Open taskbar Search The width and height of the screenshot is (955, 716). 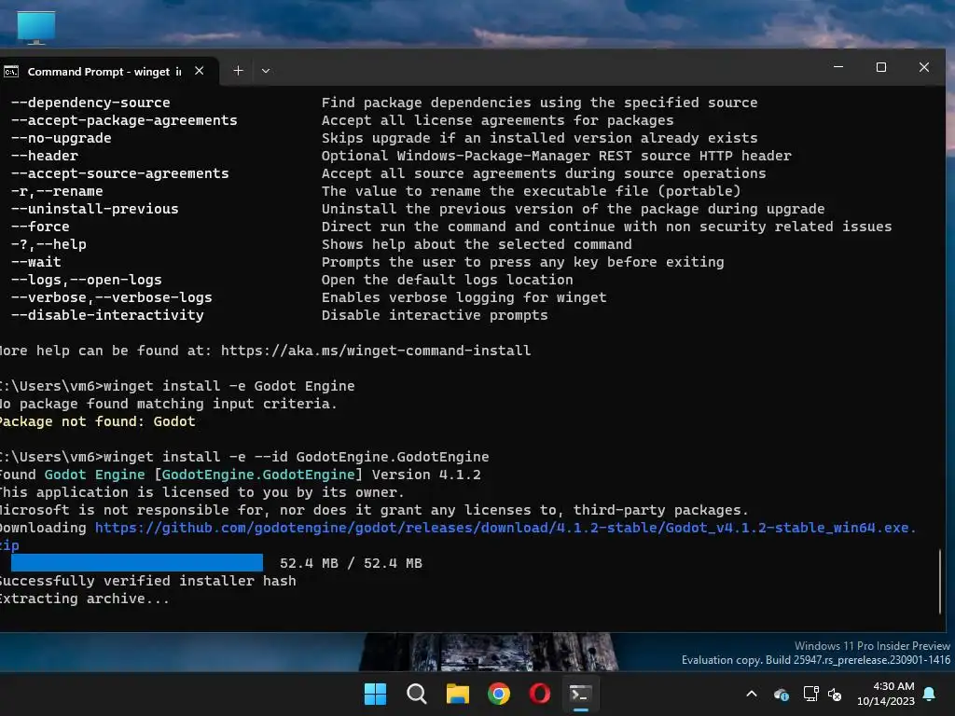[417, 694]
